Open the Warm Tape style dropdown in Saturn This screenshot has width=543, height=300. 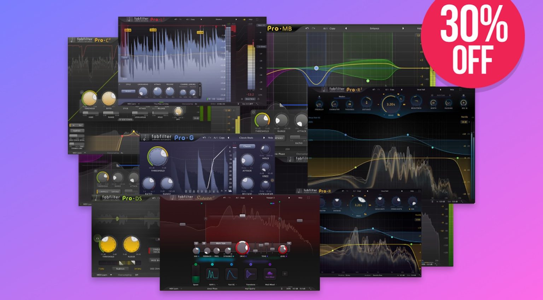click(x=221, y=243)
